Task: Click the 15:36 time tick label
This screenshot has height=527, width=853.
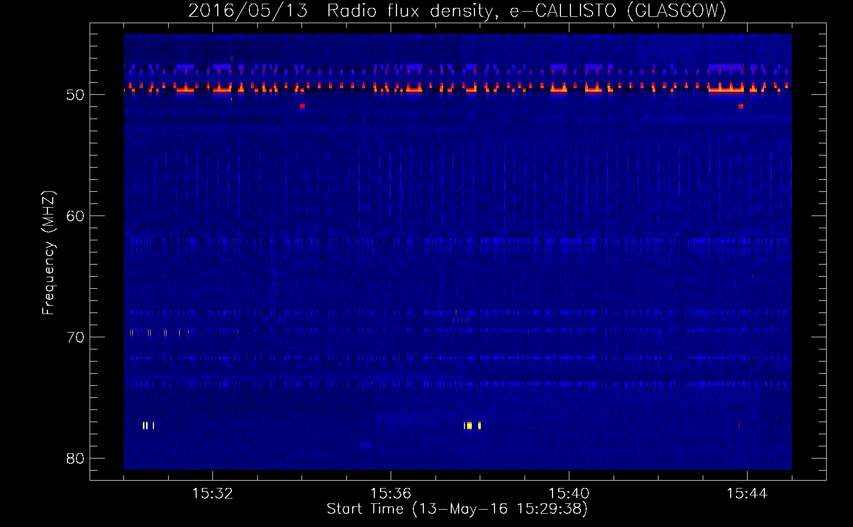Action: [x=391, y=494]
